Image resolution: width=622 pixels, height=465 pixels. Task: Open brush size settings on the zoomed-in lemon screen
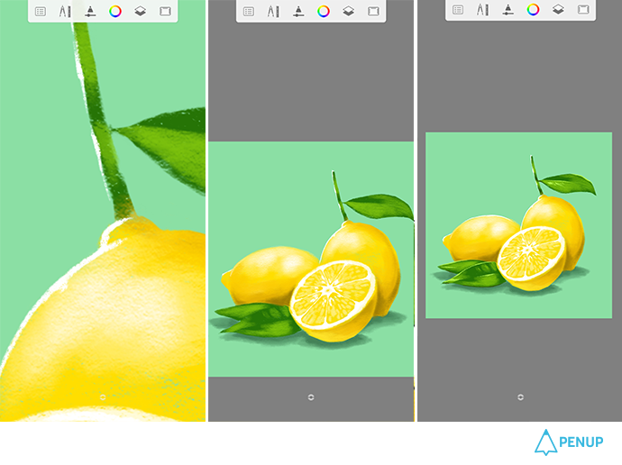click(90, 12)
